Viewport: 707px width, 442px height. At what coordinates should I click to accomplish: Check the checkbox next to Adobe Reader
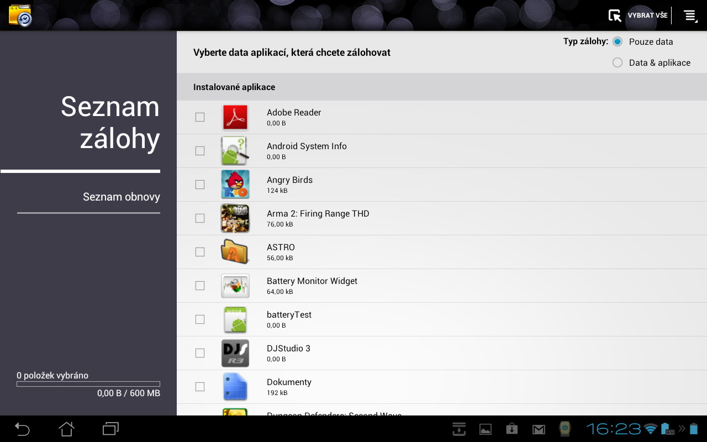199,117
